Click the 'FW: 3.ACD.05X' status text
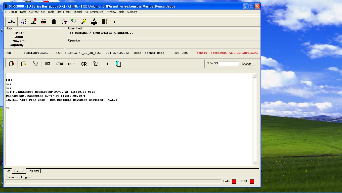Image resolution: width=342 pixels, height=193 pixels. coord(117,53)
